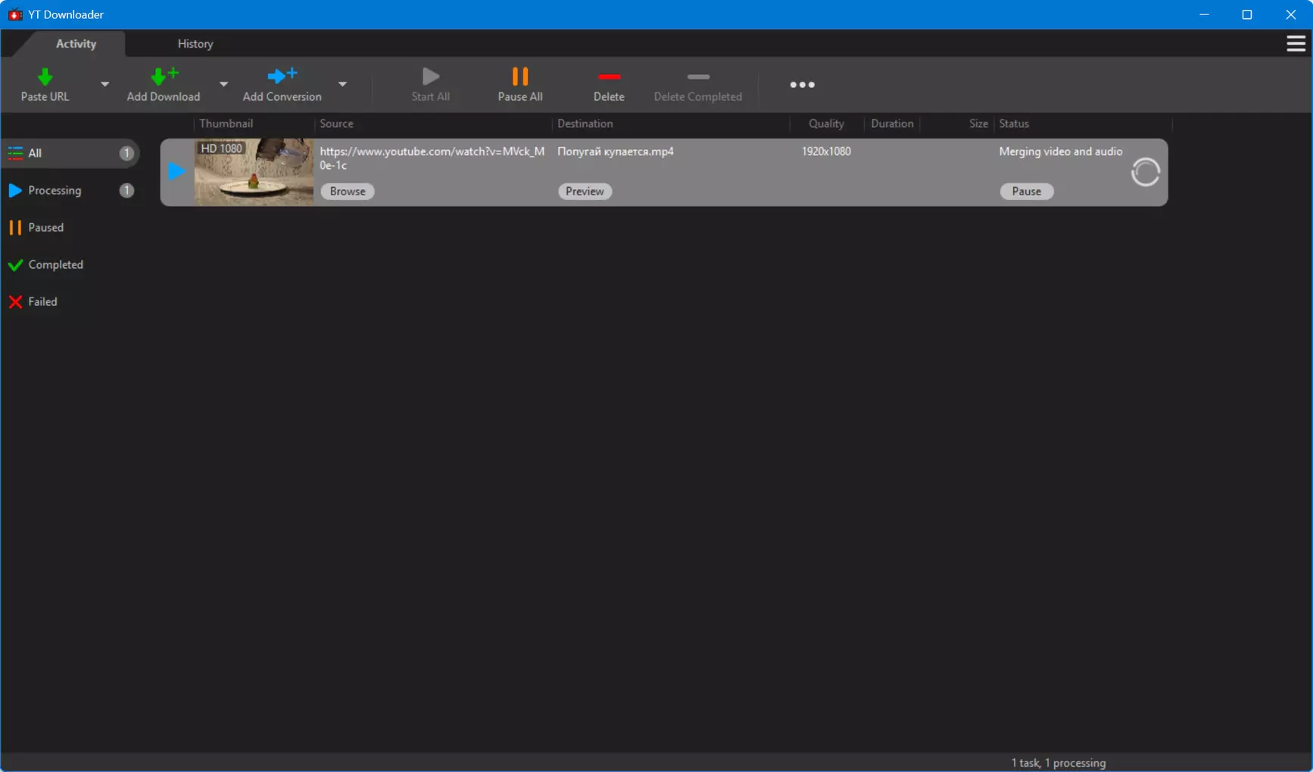Click the Quality column header
The height and width of the screenshot is (772, 1313).
point(826,123)
